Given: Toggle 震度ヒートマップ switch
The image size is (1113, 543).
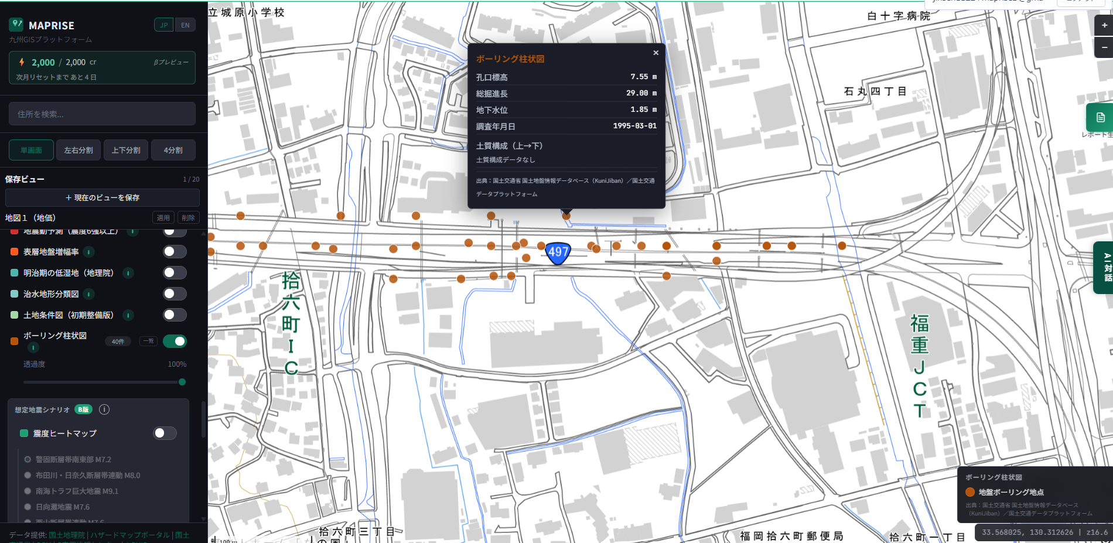Looking at the screenshot, I should [x=165, y=433].
